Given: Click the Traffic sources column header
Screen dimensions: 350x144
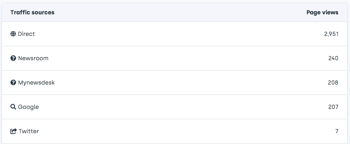Looking at the screenshot, I should click(x=32, y=12).
